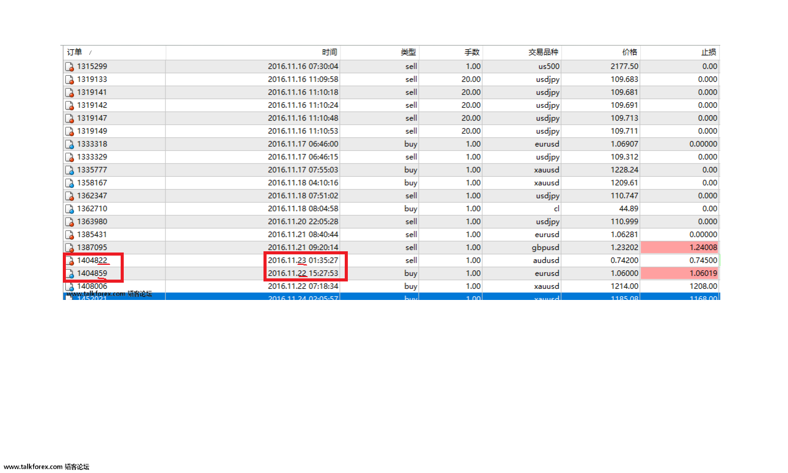Click the highlighted stop loss 1.24008
The image size is (788, 473).
click(x=680, y=248)
